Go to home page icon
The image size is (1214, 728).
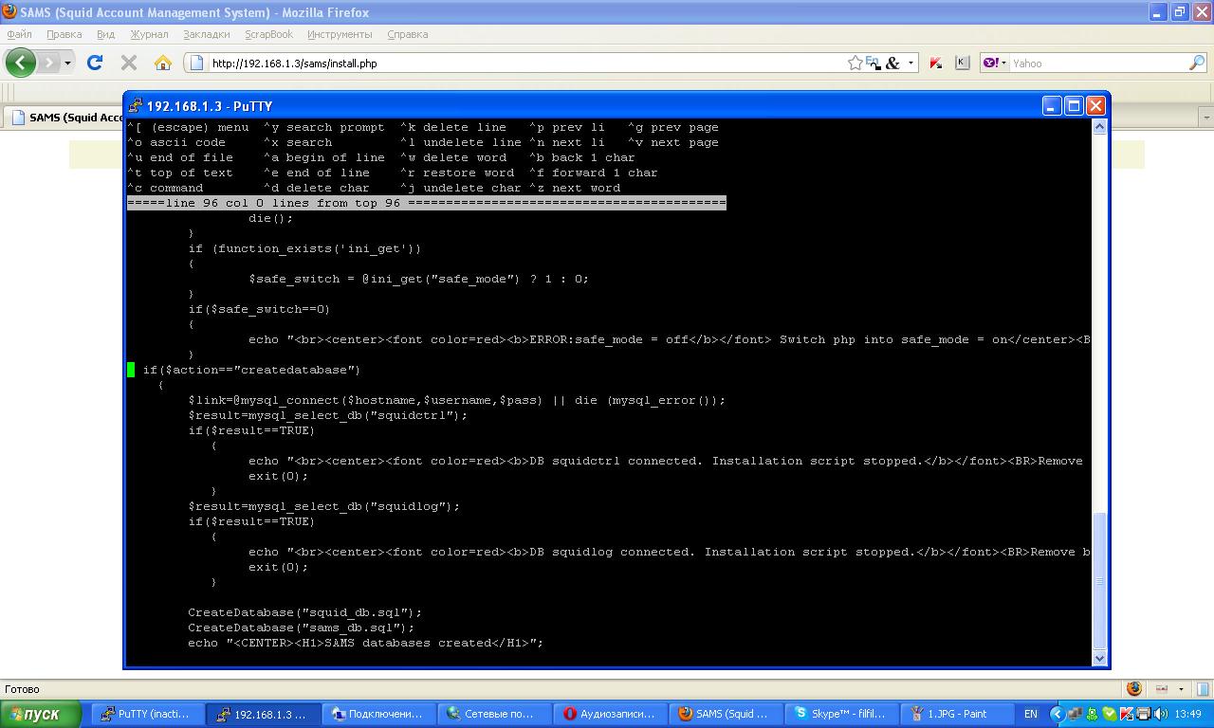[x=163, y=63]
